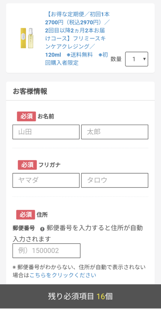Screen dimensions: 161x310
Task: Click the 郵便番号 label text
Action: [24, 228]
